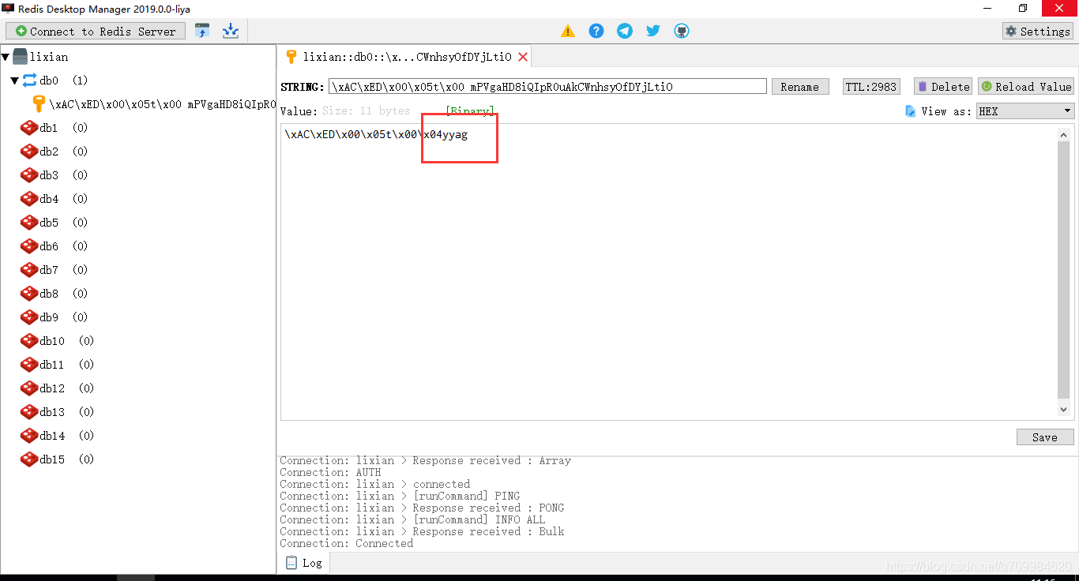The height and width of the screenshot is (581, 1079).
Task: Select the db14 database row text
Action: (66, 436)
